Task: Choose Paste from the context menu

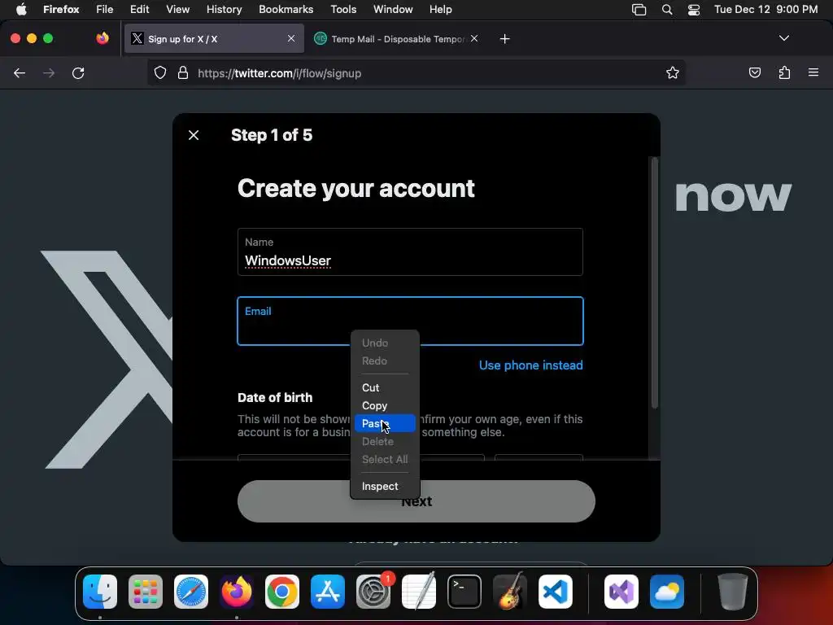Action: (x=385, y=423)
